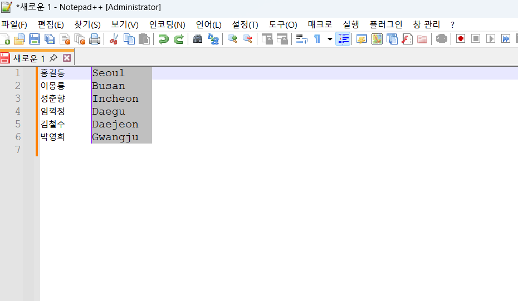Open the ? help menu

452,24
